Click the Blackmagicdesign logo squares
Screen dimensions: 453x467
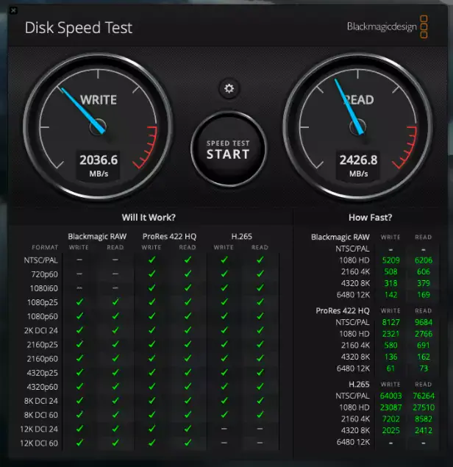(424, 26)
